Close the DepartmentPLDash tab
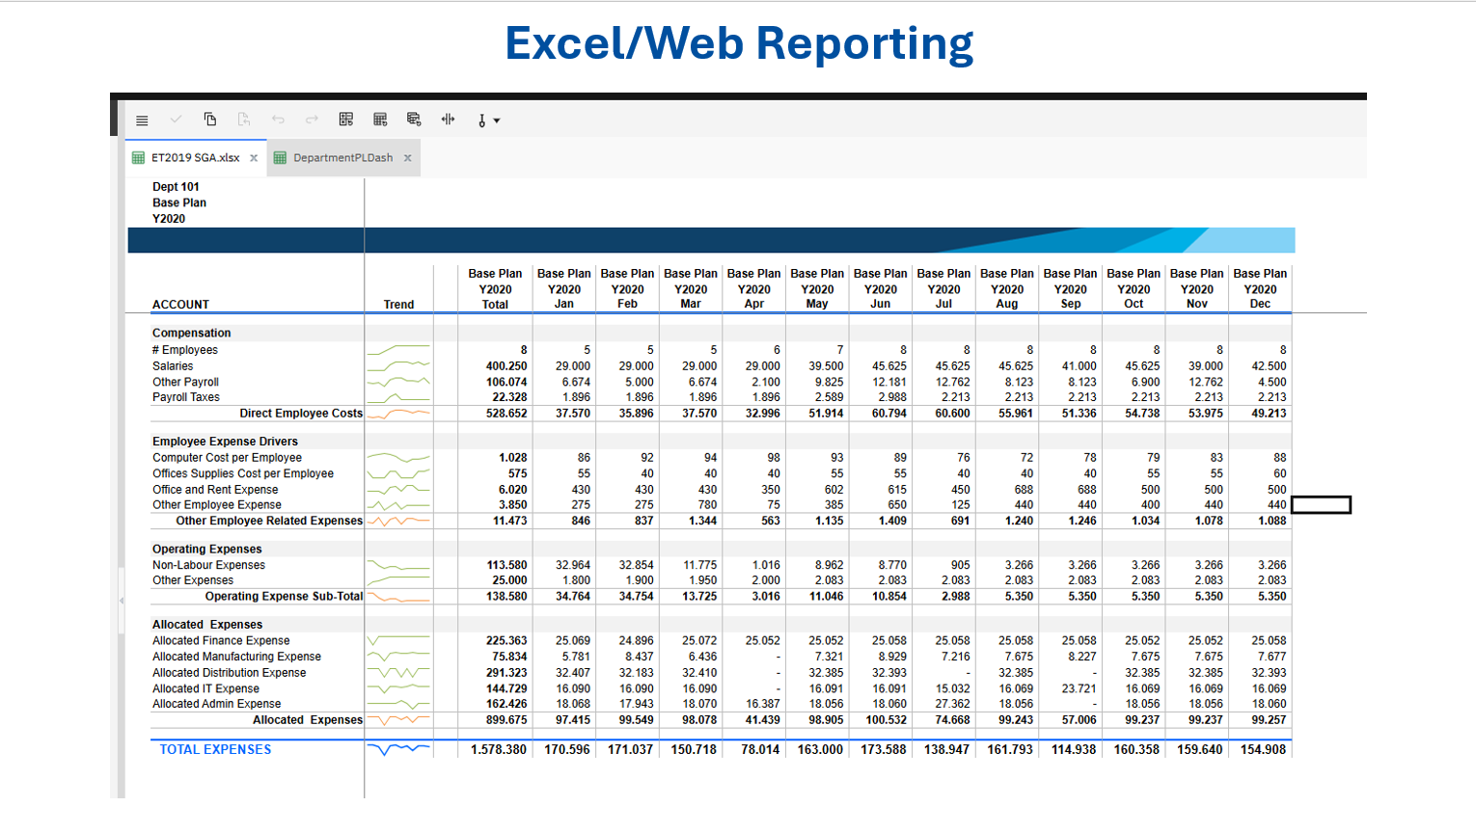This screenshot has width=1476, height=833. click(x=408, y=158)
